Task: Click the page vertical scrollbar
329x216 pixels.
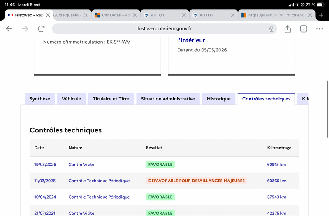Action: [x=327, y=109]
